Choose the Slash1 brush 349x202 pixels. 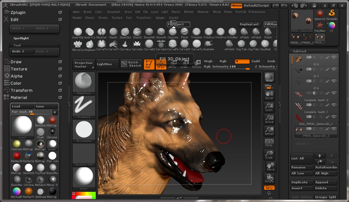[x=113, y=33]
